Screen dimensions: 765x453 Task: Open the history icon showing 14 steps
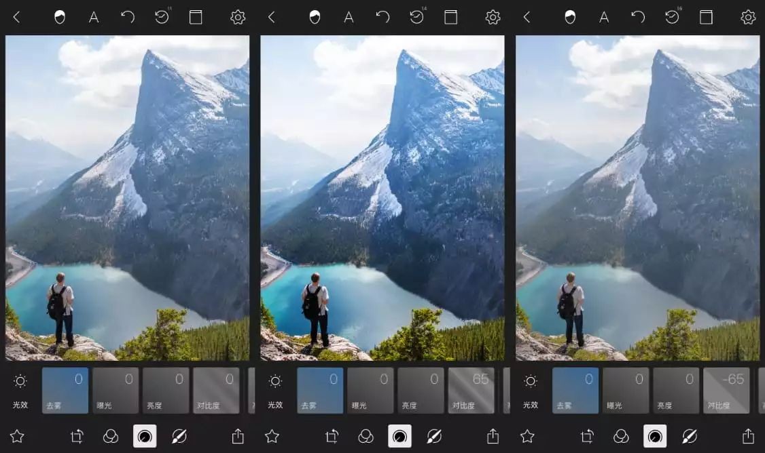click(x=416, y=17)
